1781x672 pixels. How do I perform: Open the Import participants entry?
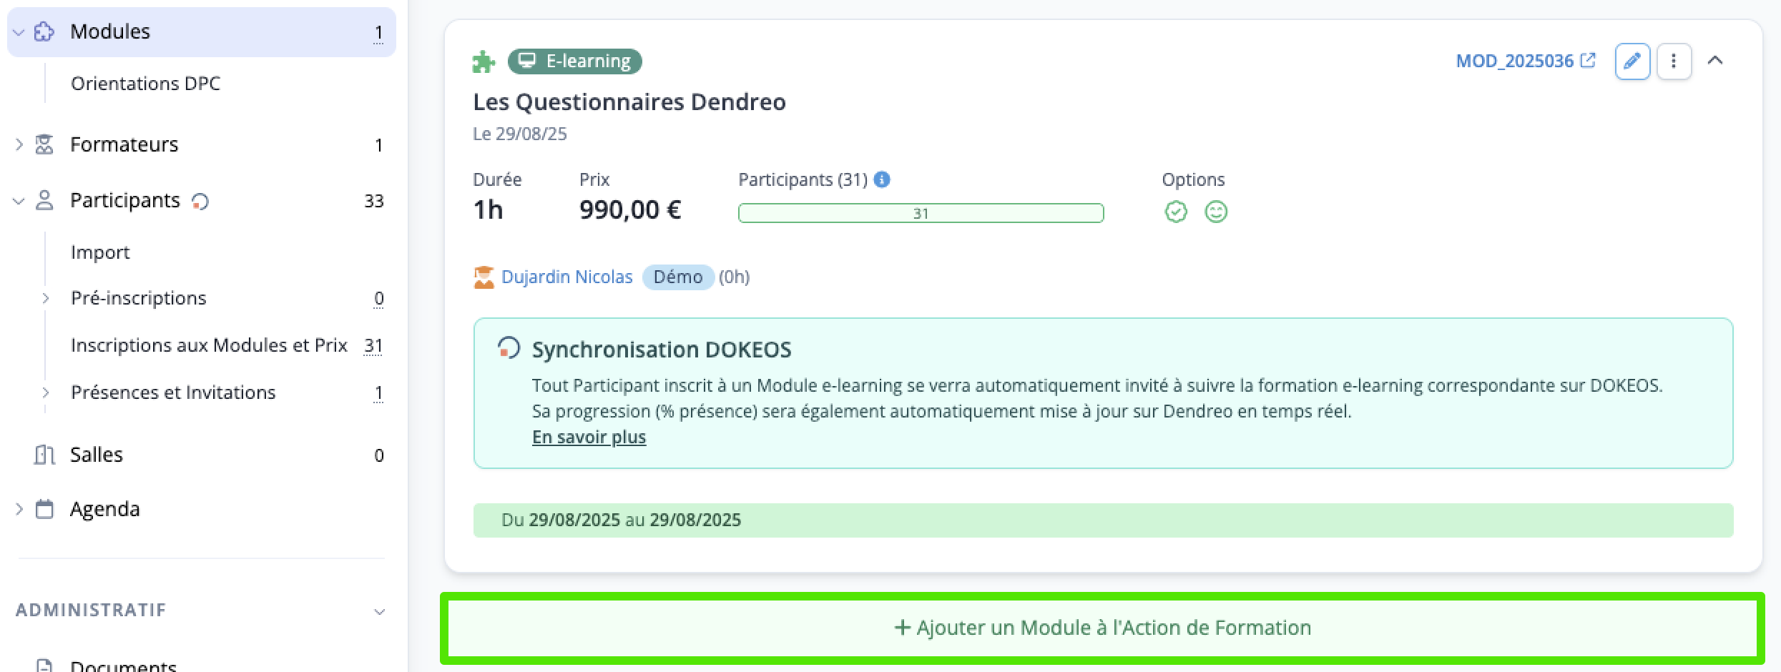(100, 252)
